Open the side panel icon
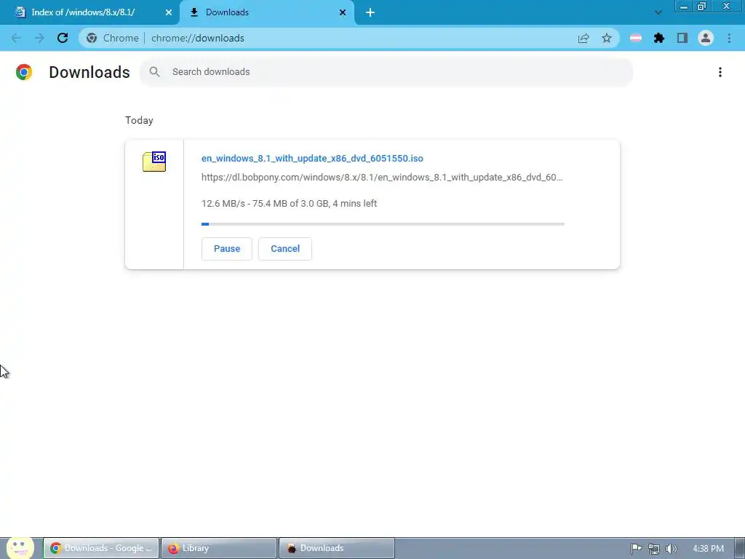Image resolution: width=745 pixels, height=559 pixels. [682, 38]
